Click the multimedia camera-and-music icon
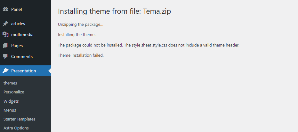The height and width of the screenshot is (132, 298). point(5,35)
